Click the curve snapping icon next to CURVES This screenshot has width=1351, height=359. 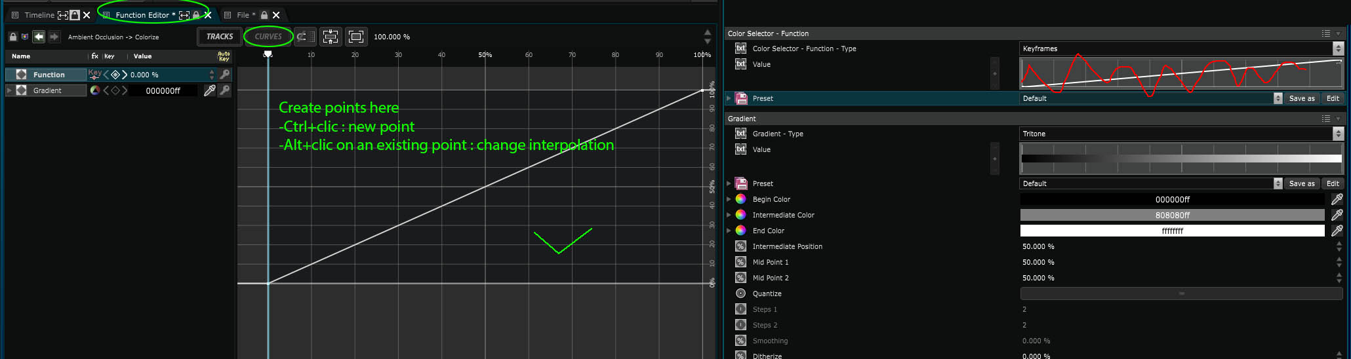click(x=305, y=37)
